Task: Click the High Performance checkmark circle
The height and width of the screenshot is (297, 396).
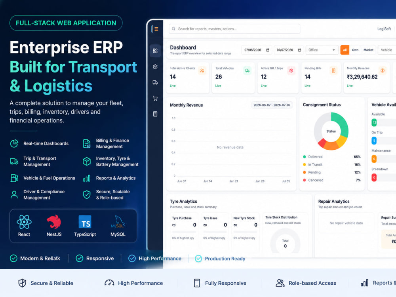Action: (132, 258)
